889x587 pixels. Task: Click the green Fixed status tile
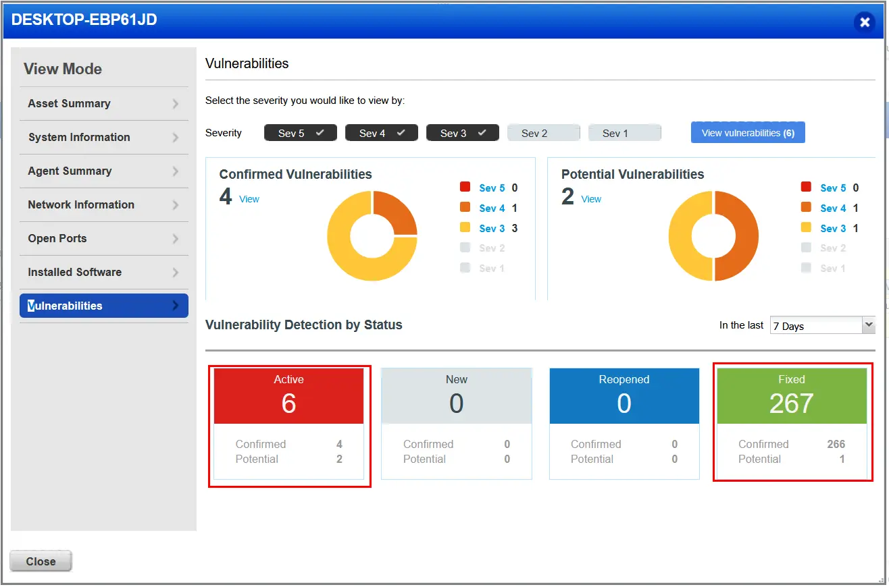pos(792,396)
